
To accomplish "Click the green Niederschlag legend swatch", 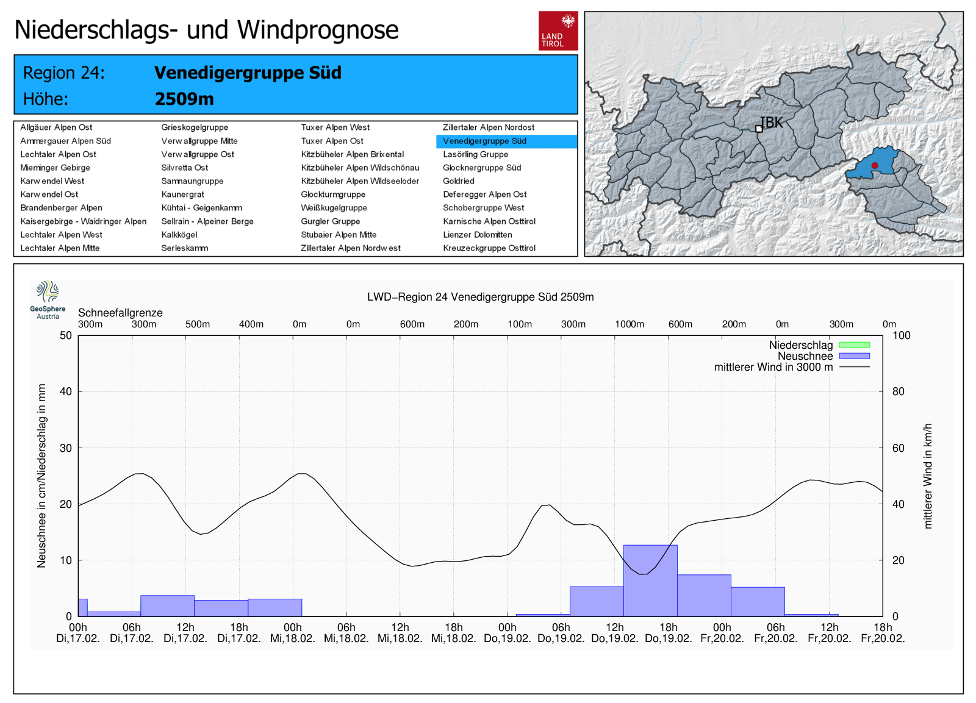I will point(854,345).
